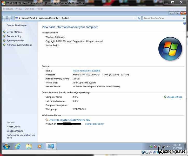Viewport: 188px width, 156px height.
Task: Click inside Search Control Panel field
Action: coord(162,18)
